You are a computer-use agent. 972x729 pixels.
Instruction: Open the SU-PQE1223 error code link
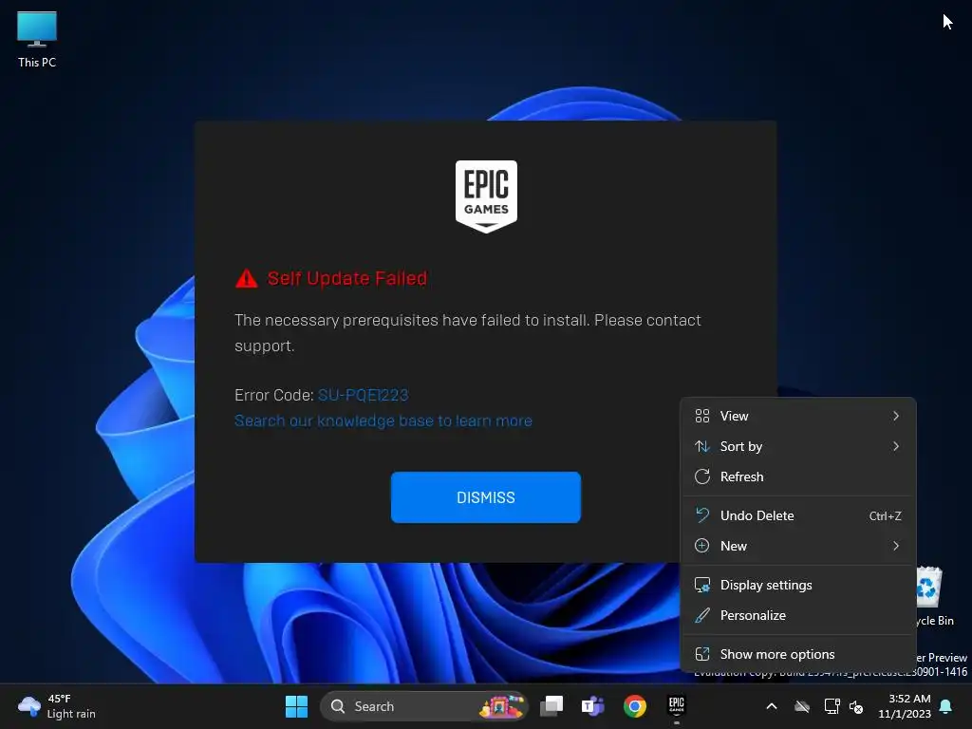point(363,395)
